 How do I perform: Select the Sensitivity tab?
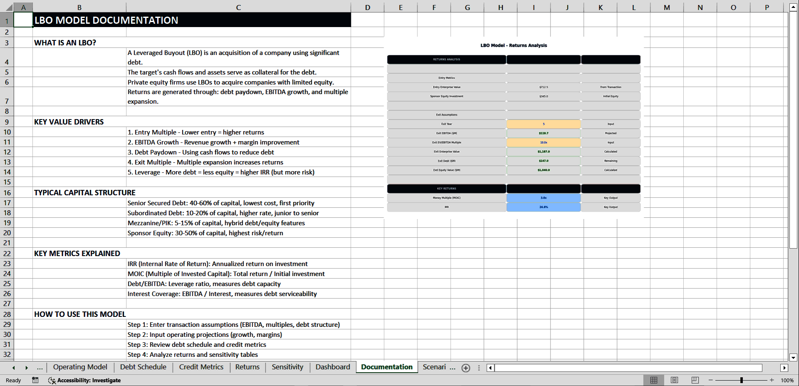click(287, 367)
